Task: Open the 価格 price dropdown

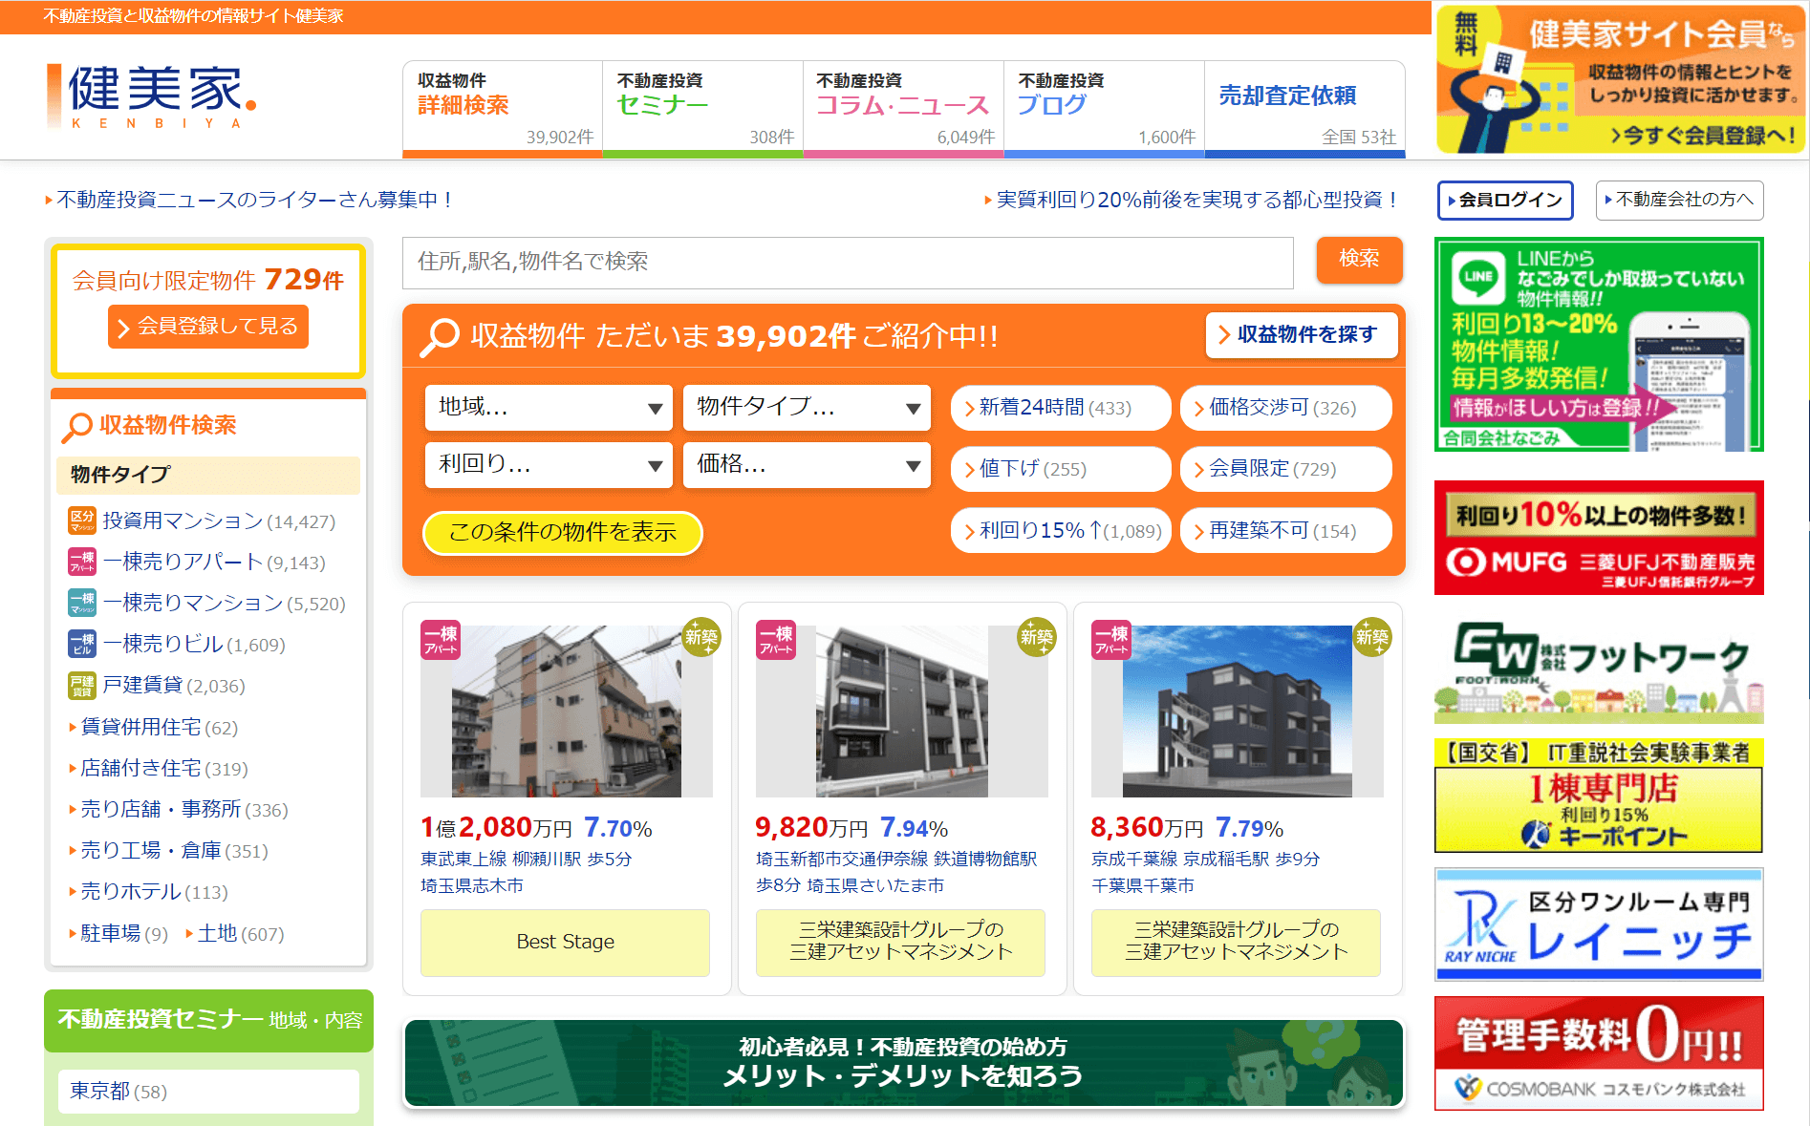Action: click(807, 465)
